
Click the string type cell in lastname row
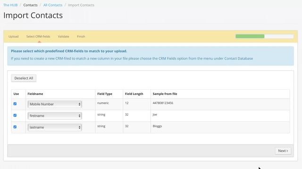point(101,126)
